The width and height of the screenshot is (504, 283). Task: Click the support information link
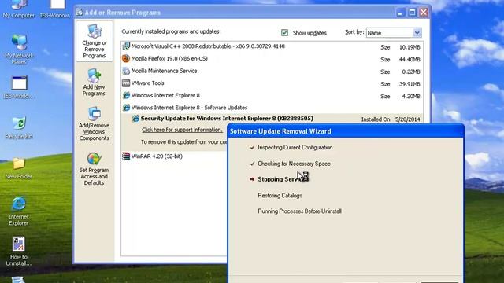(182, 130)
